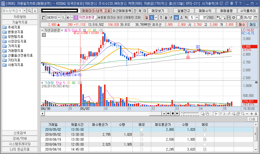Expand the 추세지표 folder

click(x=14, y=27)
